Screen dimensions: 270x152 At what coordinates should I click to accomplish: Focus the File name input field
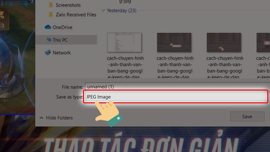pos(178,86)
